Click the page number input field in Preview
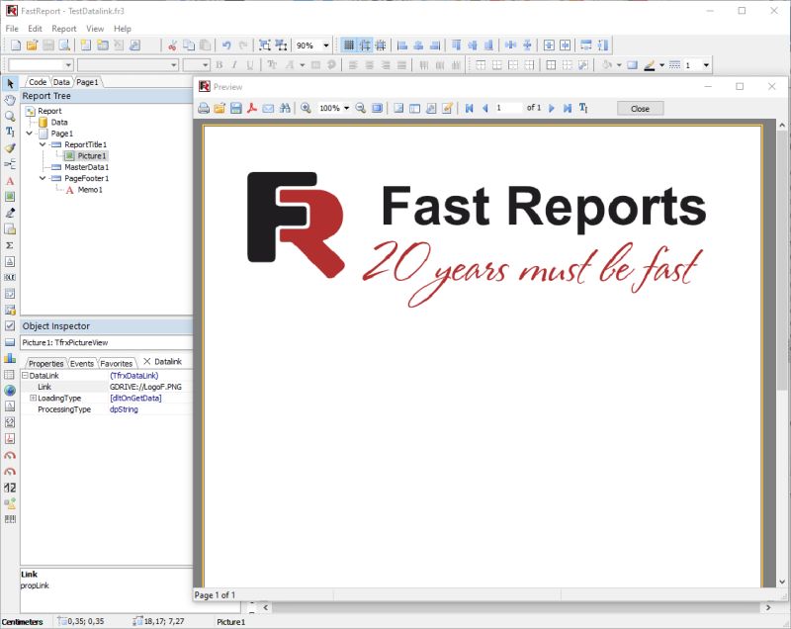791x629 pixels. click(506, 109)
